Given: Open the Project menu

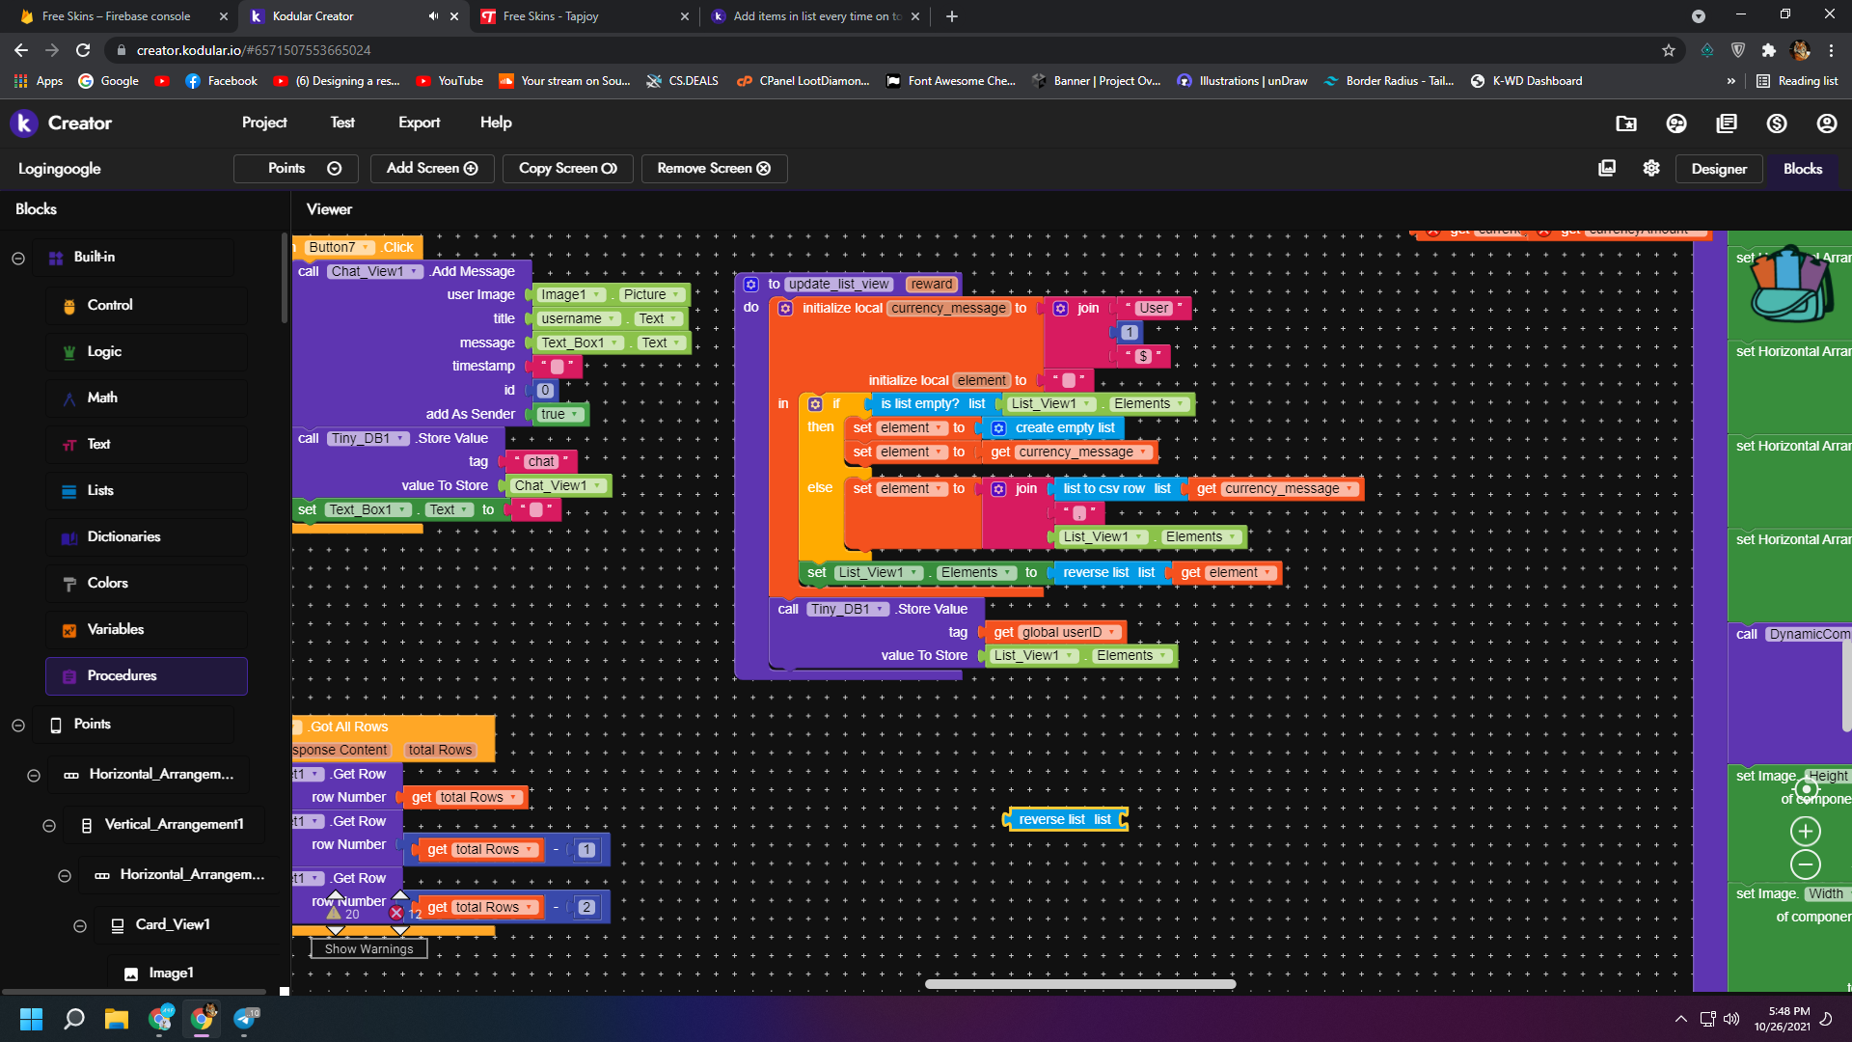Looking at the screenshot, I should pos(263,123).
